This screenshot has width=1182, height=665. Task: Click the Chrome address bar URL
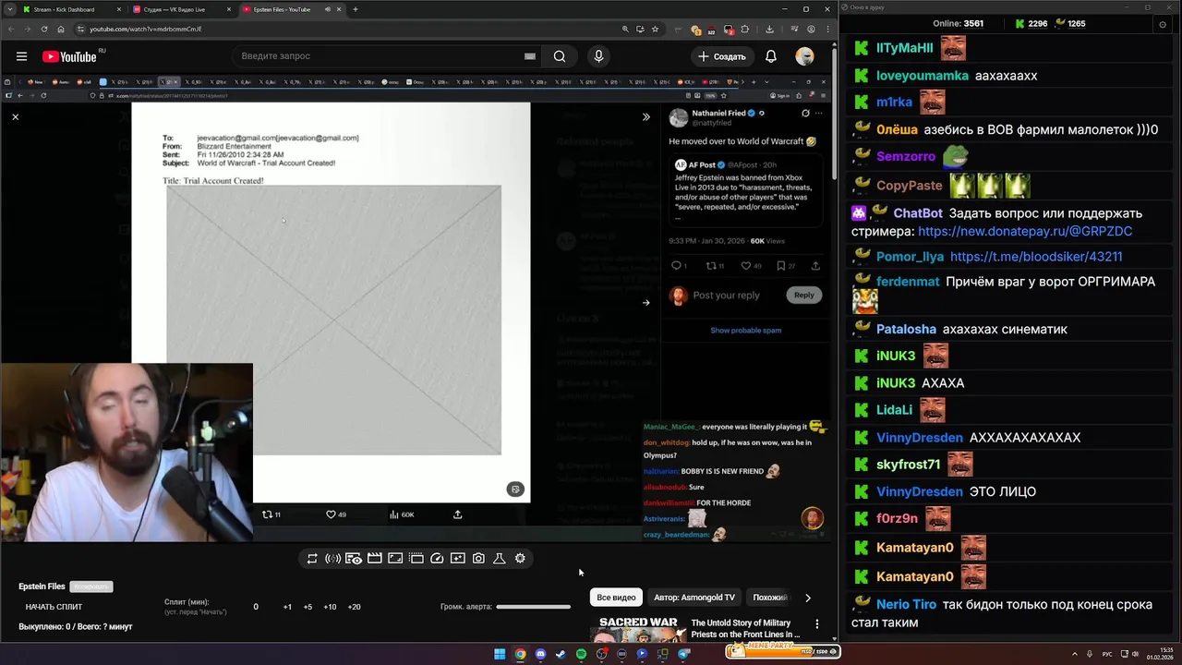click(x=146, y=30)
